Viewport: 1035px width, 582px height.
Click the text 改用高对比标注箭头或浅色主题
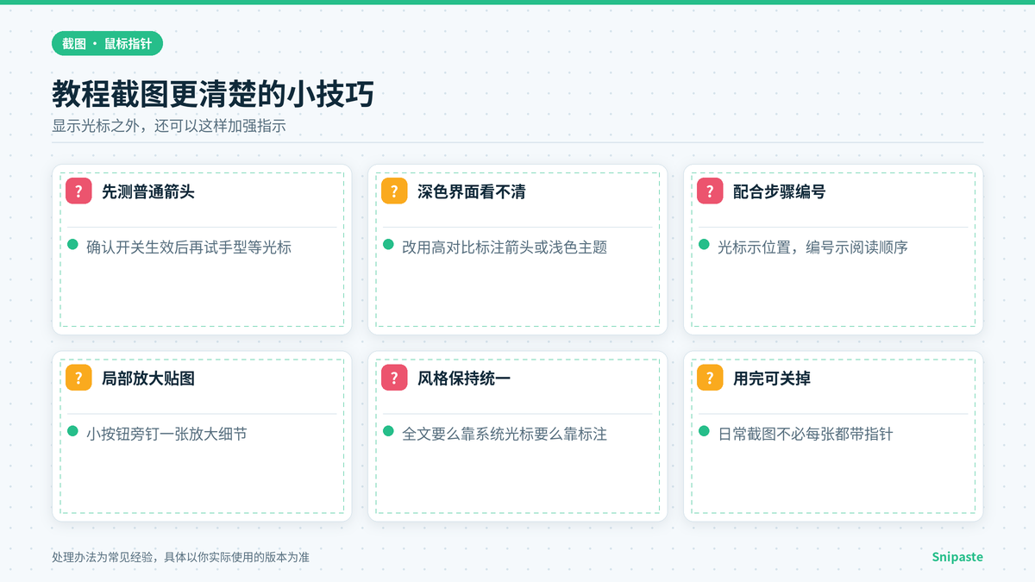(505, 247)
